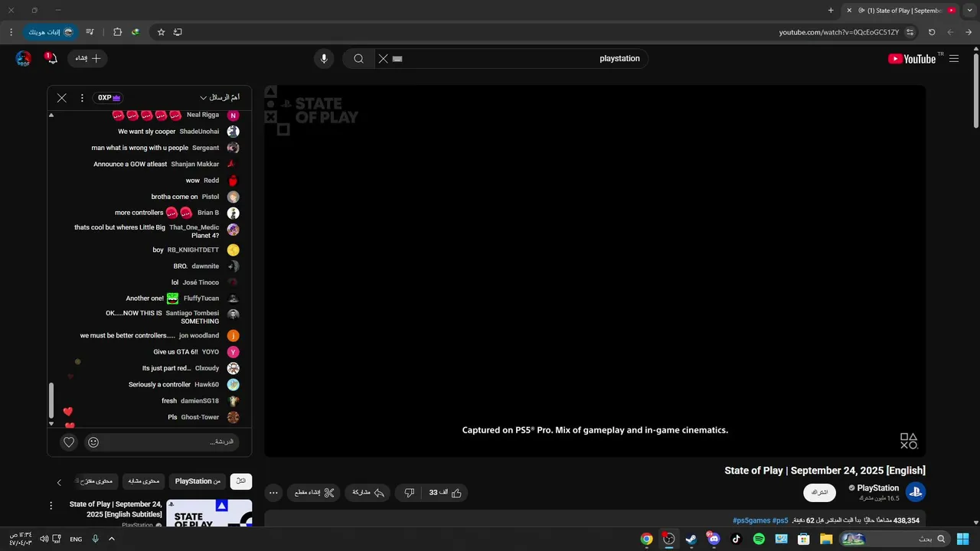Click the browser profile verify-identity chip

click(x=51, y=32)
